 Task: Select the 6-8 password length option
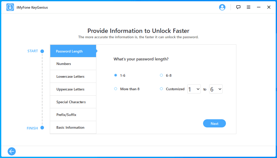161,75
